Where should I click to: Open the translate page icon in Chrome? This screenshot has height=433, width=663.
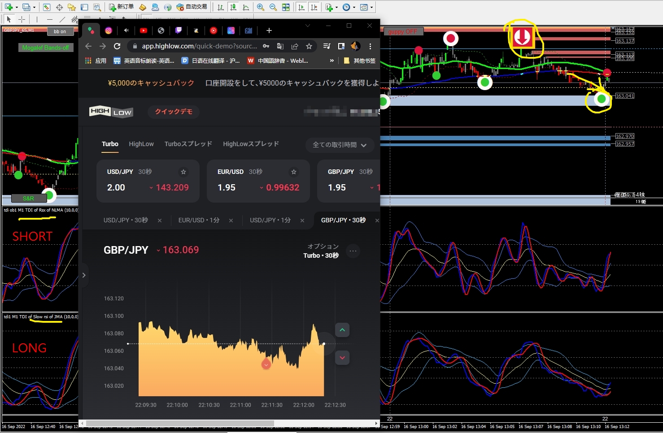pyautogui.click(x=280, y=46)
